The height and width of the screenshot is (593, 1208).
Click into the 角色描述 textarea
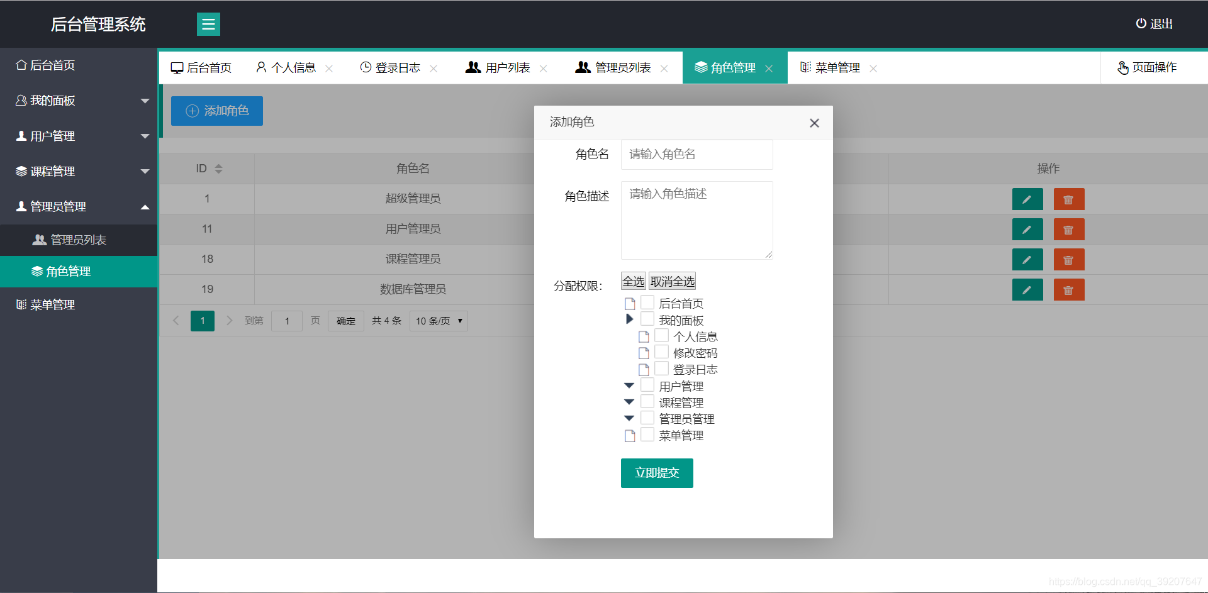[697, 220]
